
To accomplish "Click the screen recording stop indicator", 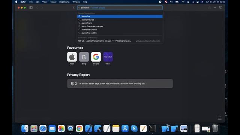I will tap(160, 2).
